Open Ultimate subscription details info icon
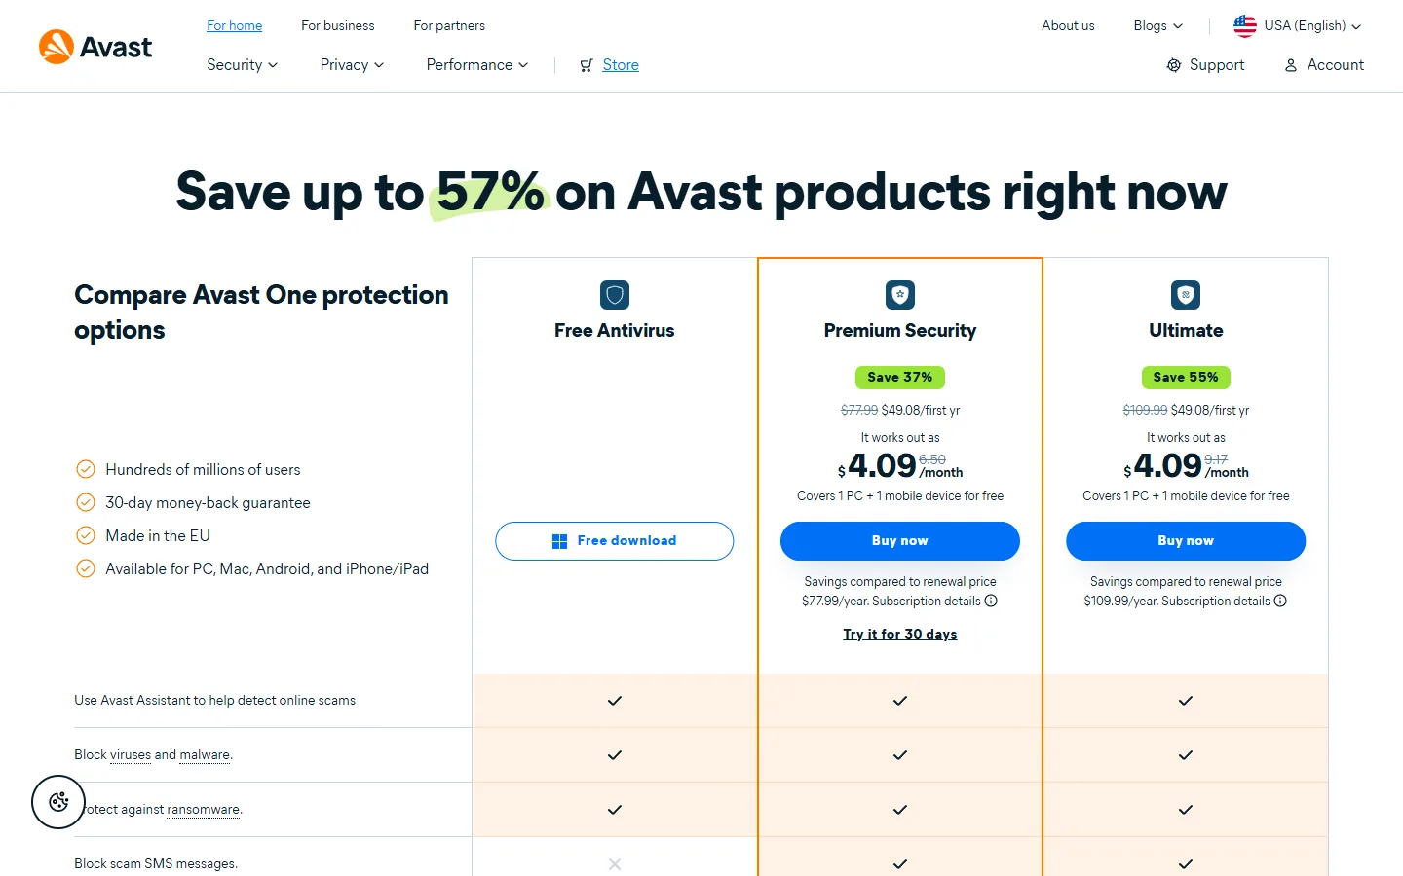Viewport: 1403px width, 876px height. point(1280,601)
